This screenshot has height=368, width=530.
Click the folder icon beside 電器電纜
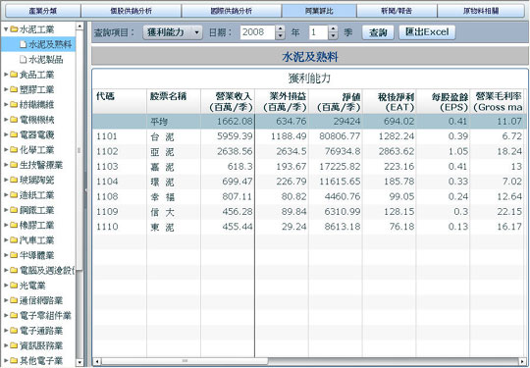pyautogui.click(x=14, y=134)
